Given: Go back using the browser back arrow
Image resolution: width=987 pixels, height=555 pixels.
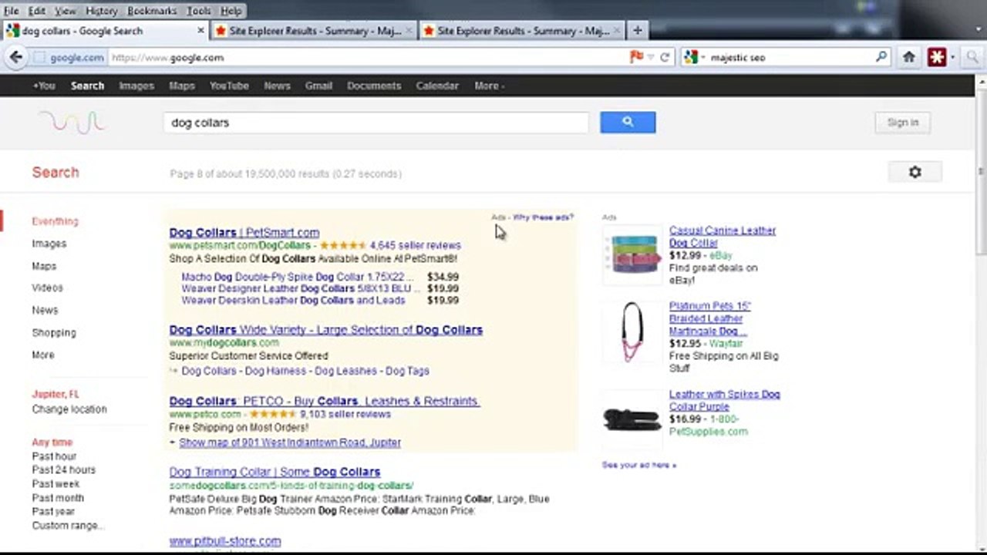Looking at the screenshot, I should click(x=15, y=57).
